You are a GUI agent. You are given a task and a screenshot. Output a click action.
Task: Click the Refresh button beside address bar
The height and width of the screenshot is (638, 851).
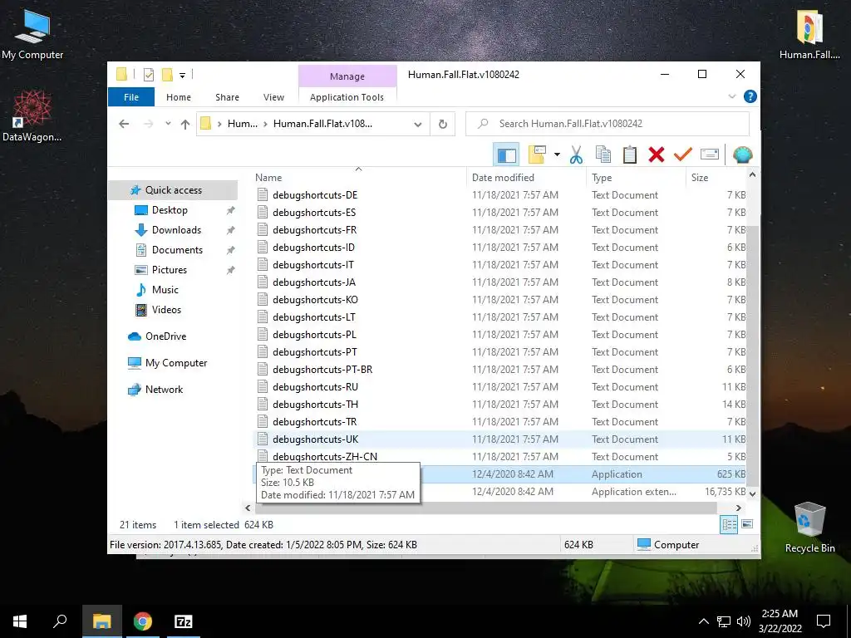443,125
